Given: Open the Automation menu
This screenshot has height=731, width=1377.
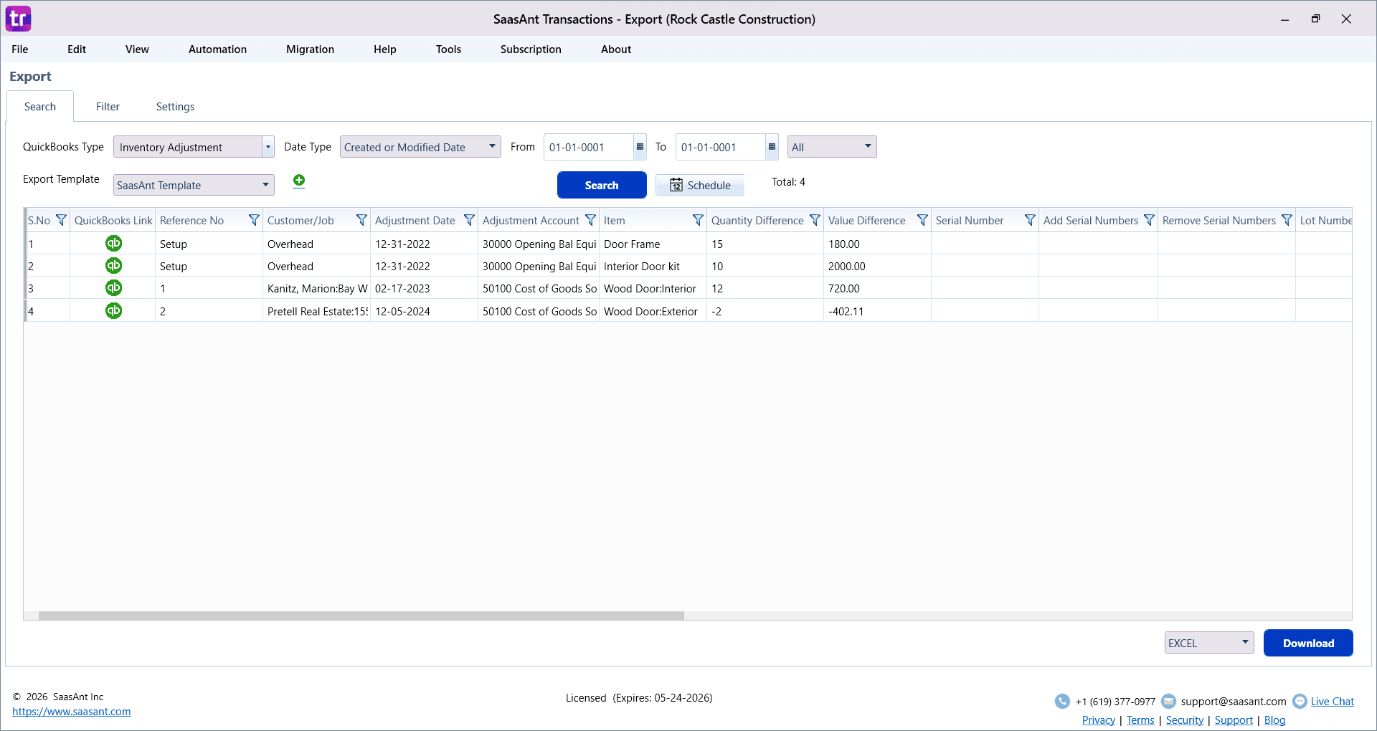Looking at the screenshot, I should point(217,49).
